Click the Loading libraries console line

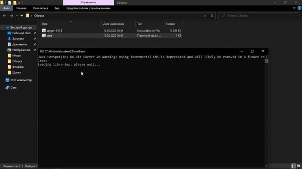click(x=69, y=64)
